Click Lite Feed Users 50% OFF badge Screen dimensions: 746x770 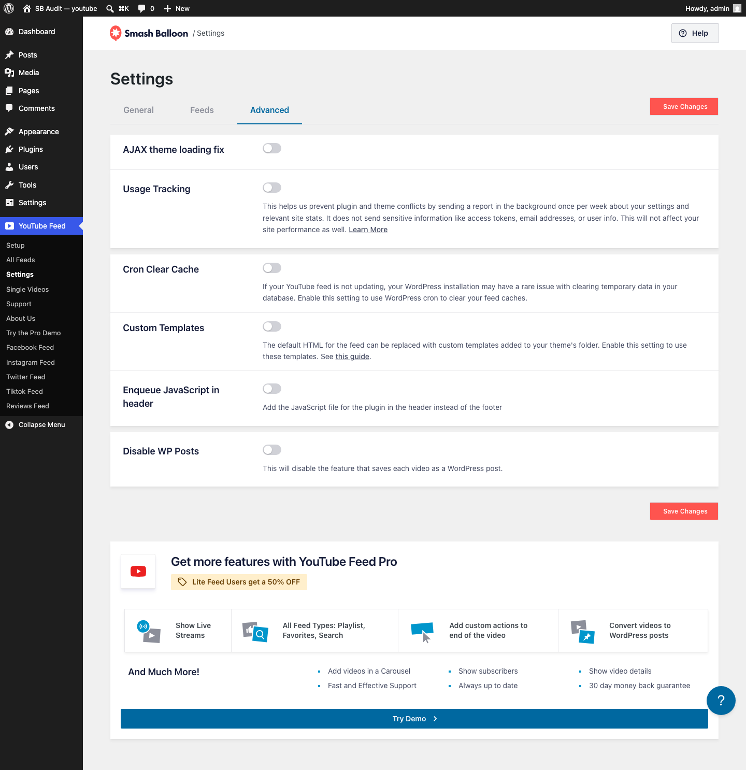(x=239, y=582)
